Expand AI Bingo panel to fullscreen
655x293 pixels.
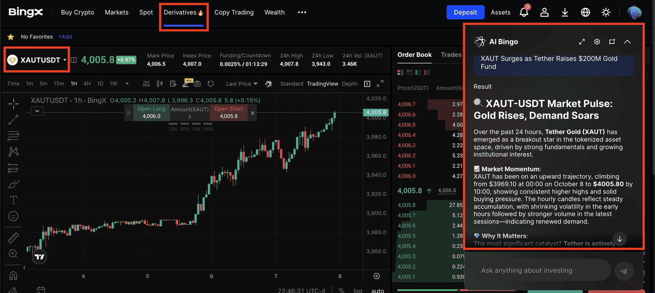coord(582,42)
